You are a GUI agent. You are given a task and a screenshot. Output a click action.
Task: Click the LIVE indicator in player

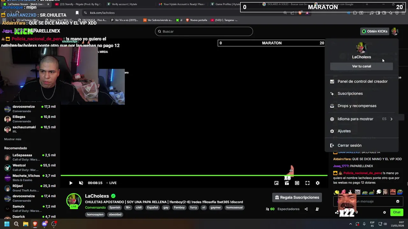pyautogui.click(x=112, y=183)
